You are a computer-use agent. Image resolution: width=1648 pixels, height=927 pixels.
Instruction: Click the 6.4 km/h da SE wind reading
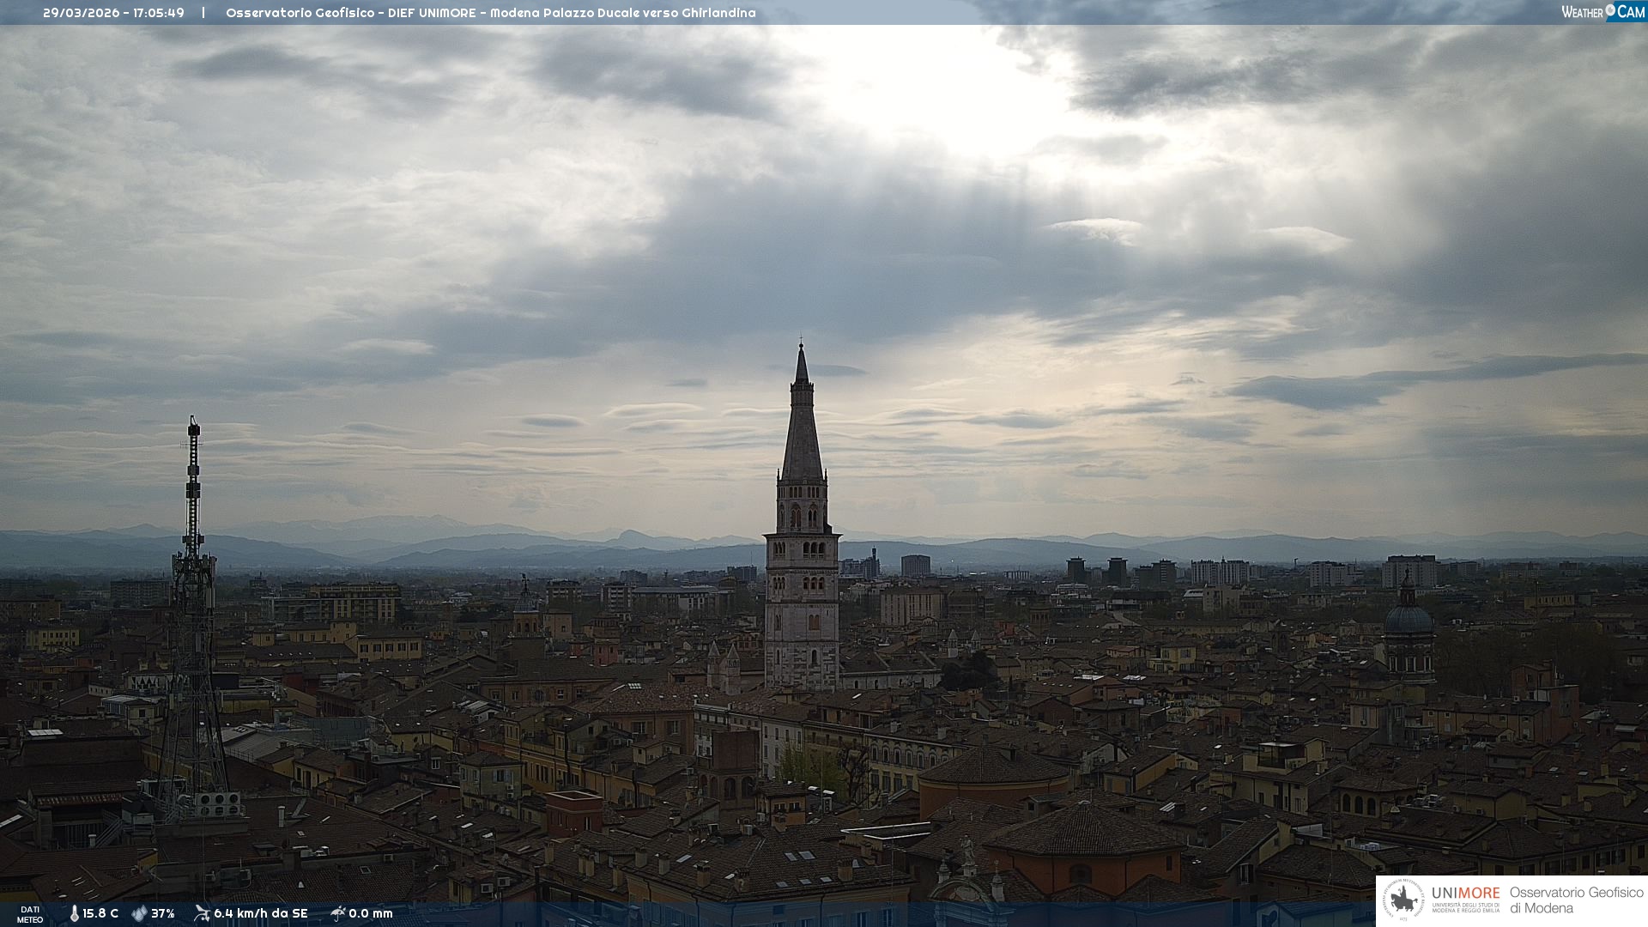260,913
